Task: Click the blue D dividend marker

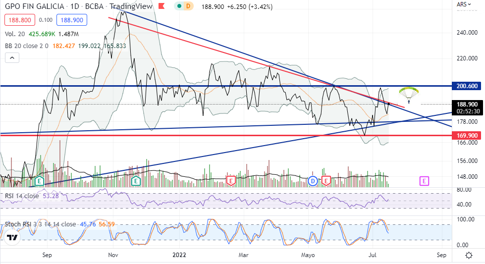Action: coord(313,181)
